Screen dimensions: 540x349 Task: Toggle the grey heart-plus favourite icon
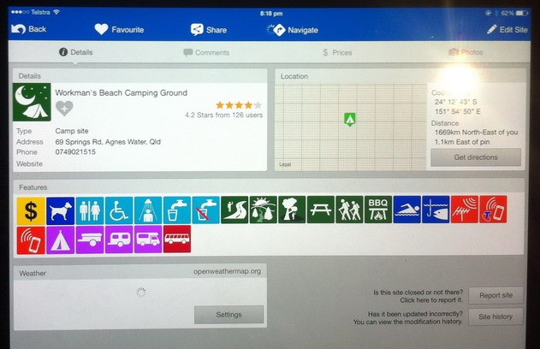pos(64,108)
